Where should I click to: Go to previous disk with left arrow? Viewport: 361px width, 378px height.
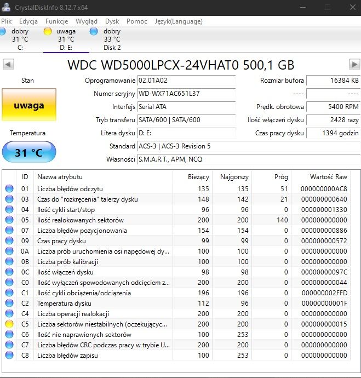(8, 65)
